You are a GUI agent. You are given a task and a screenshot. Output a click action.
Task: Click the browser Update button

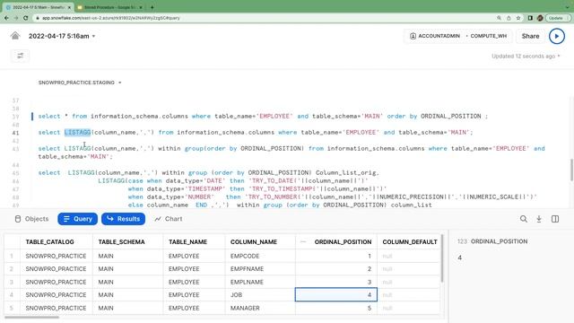pyautogui.click(x=558, y=18)
